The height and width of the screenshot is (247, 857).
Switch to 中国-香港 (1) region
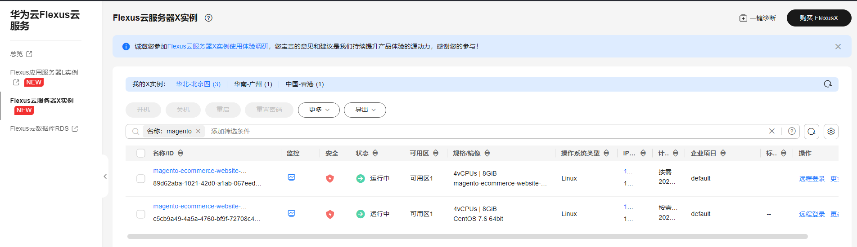click(x=305, y=84)
